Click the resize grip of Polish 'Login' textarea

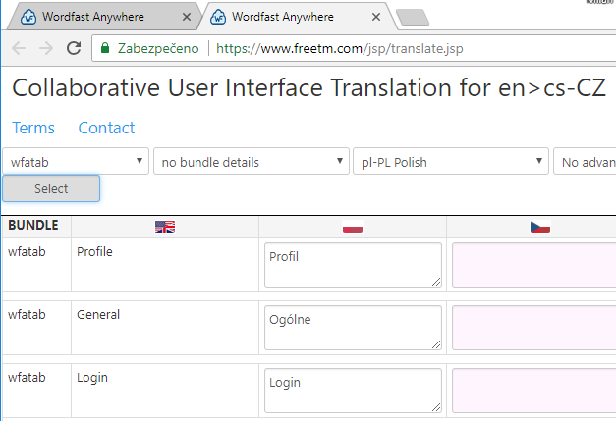(x=436, y=407)
